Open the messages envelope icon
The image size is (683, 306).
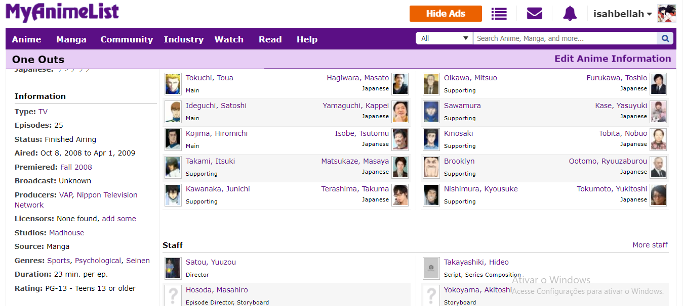pos(534,14)
